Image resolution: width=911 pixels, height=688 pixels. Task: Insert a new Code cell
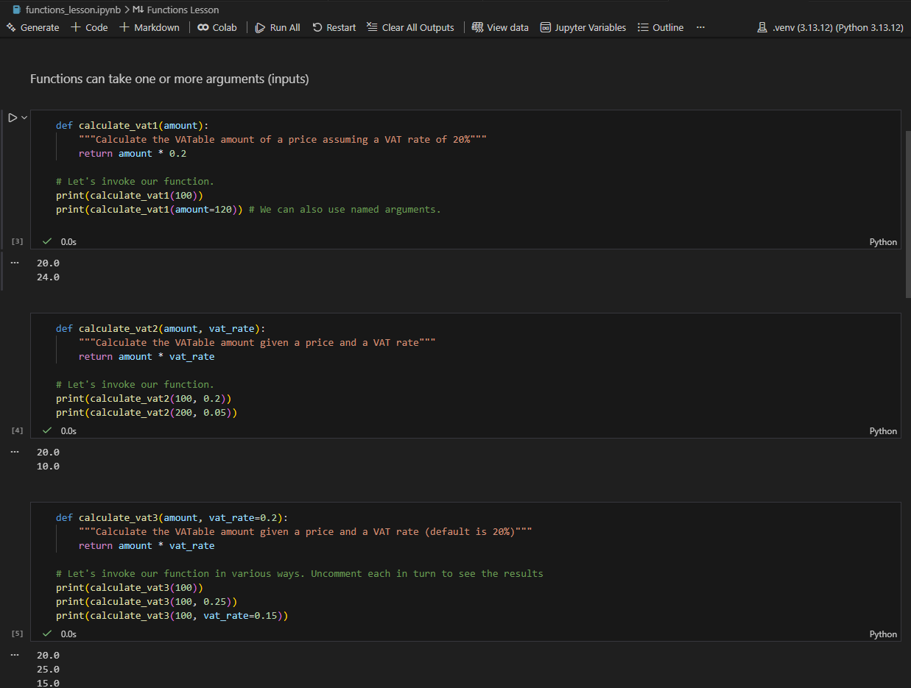coord(88,27)
